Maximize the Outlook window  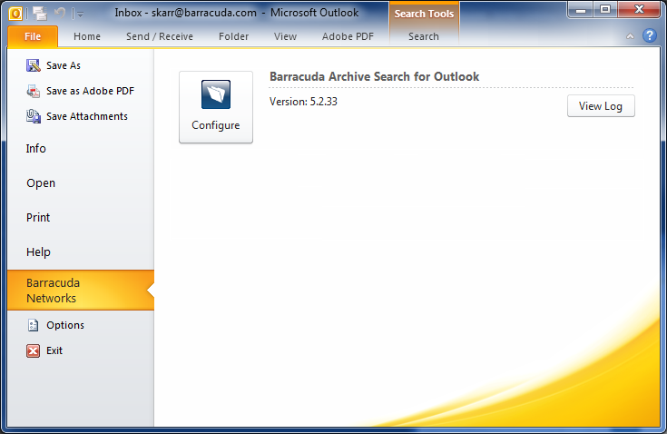tap(605, 10)
